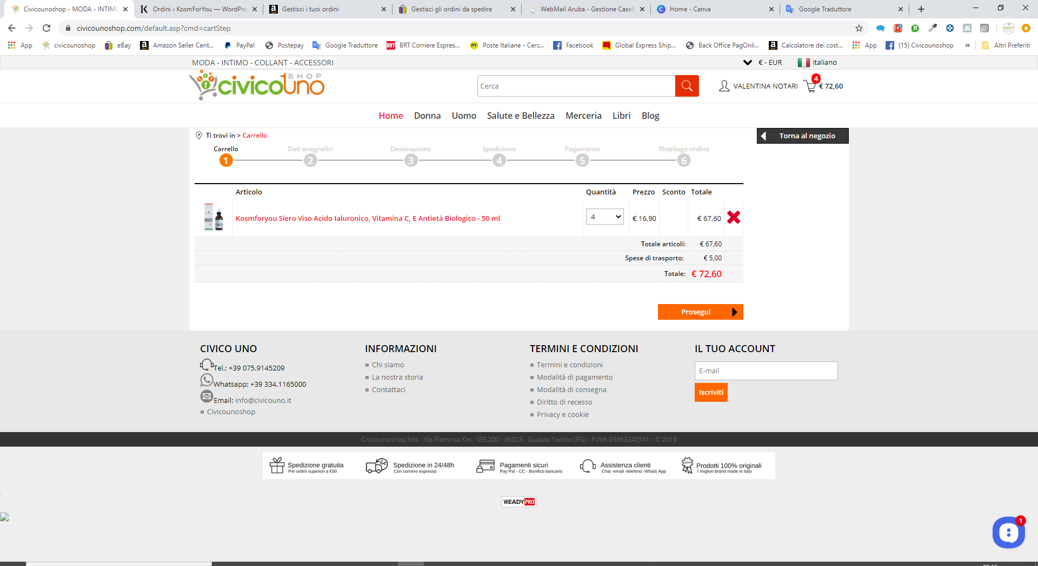The image size is (1038, 566).
Task: Click step 2 Dati anagrafici marker
Action: click(x=310, y=160)
